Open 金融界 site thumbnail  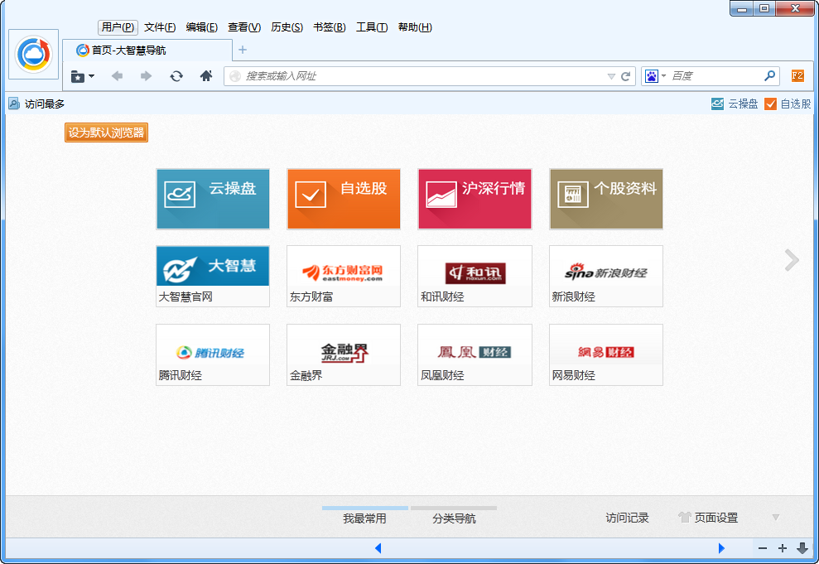pyautogui.click(x=344, y=354)
